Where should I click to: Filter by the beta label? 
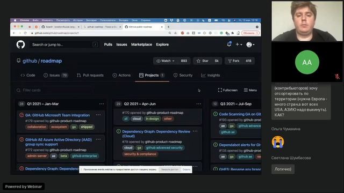(x=63, y=156)
